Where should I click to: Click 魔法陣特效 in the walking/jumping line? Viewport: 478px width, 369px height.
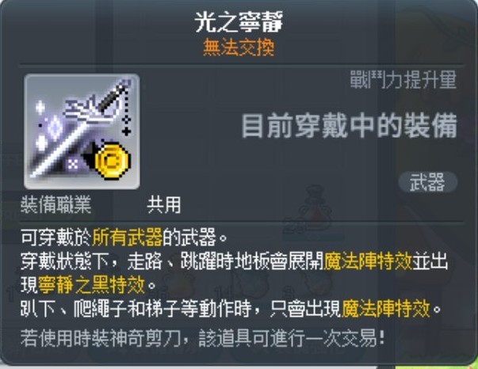(x=368, y=261)
